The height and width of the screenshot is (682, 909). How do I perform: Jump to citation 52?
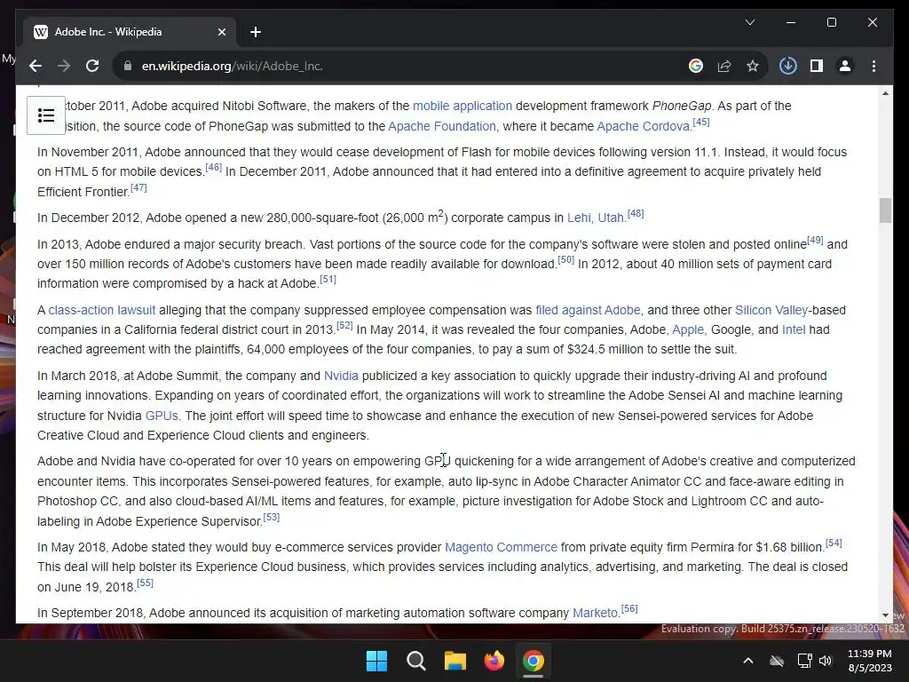click(344, 325)
